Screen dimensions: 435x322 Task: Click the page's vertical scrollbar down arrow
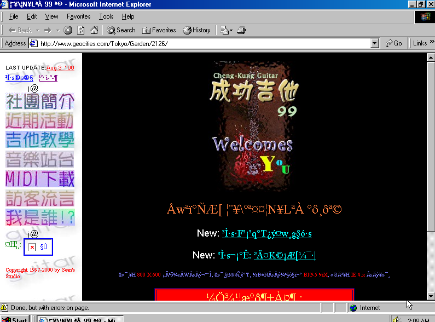[x=431, y=297]
